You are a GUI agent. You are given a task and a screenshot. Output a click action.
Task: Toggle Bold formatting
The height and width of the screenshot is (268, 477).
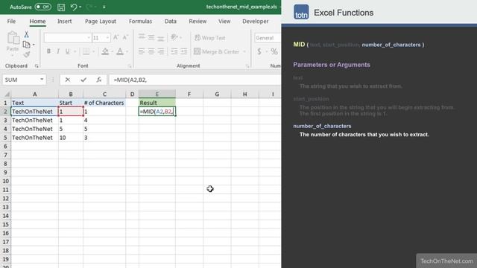(x=48, y=51)
